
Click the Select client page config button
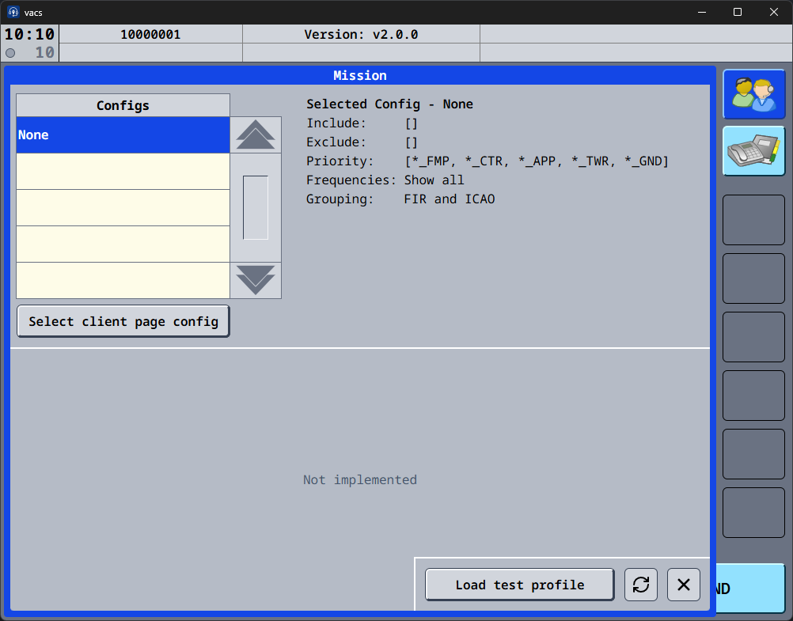(123, 321)
